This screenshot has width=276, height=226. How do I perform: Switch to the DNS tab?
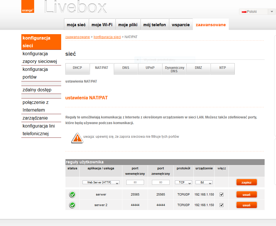pyautogui.click(x=126, y=69)
